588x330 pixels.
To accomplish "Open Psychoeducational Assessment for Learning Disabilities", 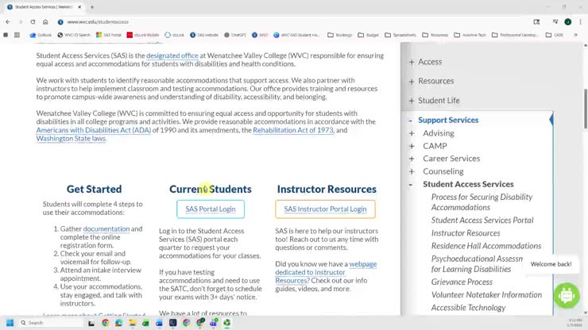I will pyautogui.click(x=477, y=263).
